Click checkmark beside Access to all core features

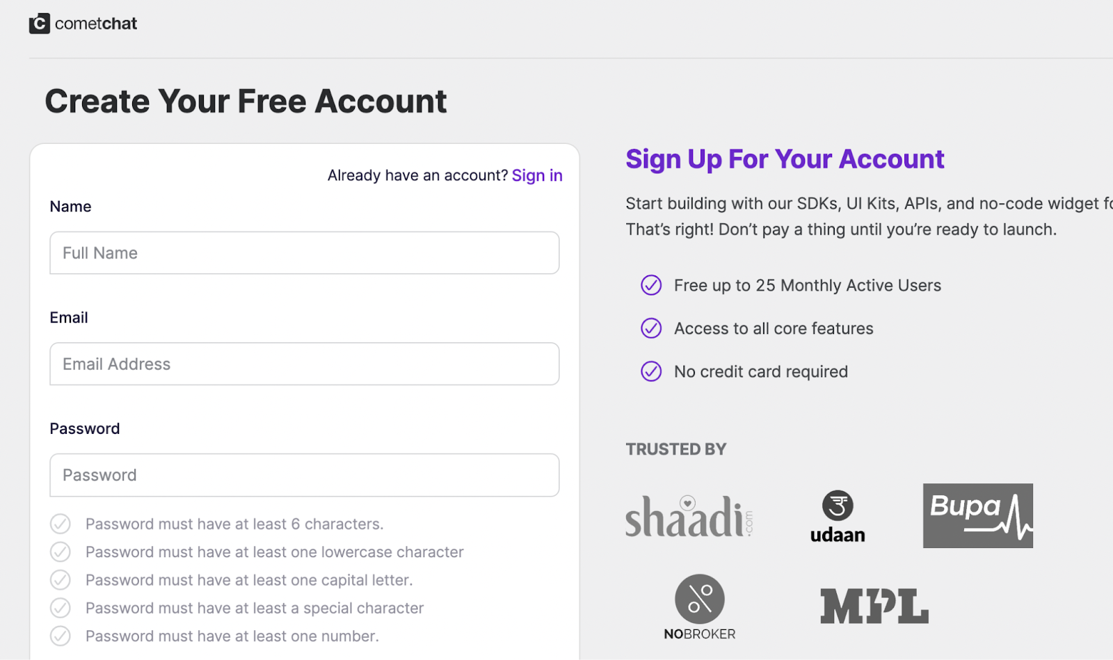[651, 328]
